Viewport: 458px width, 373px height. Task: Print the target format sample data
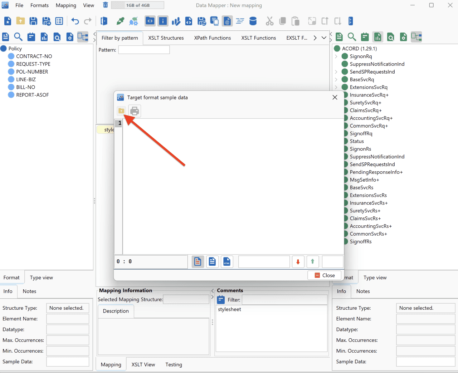coord(135,111)
